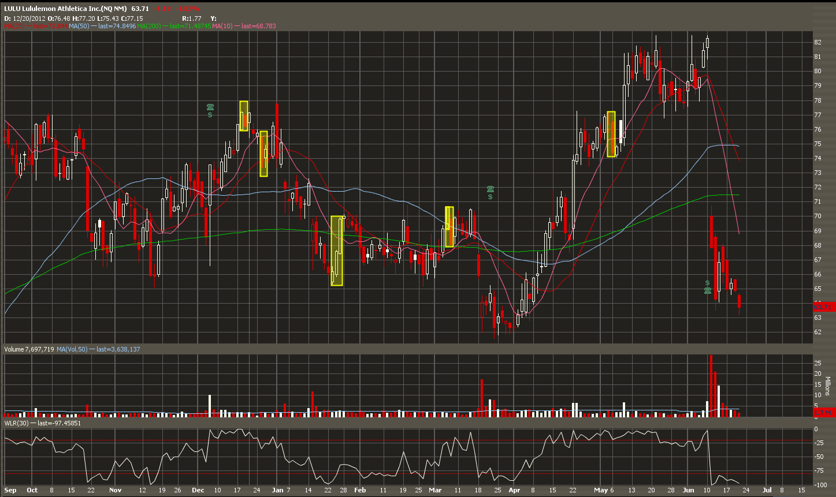Click the dollar sign icon near June 10

tap(707, 283)
